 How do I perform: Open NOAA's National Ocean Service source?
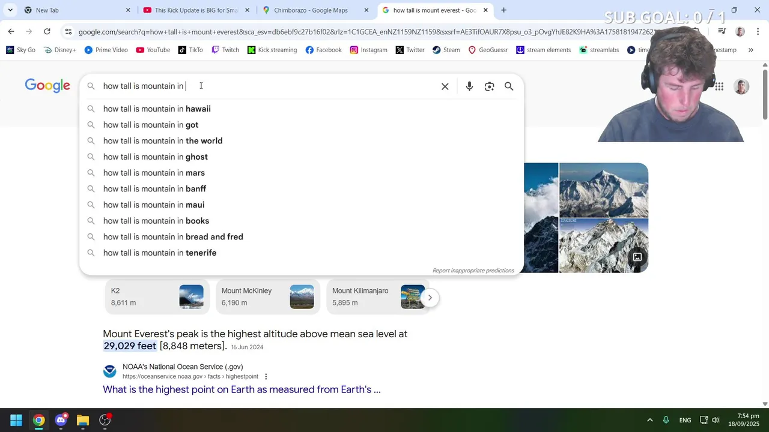(183, 367)
